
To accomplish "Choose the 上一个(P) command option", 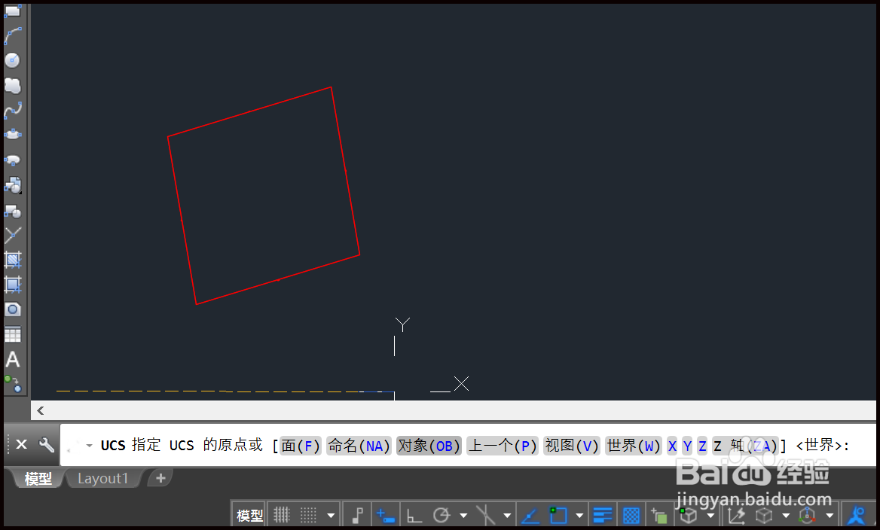I will pos(503,446).
